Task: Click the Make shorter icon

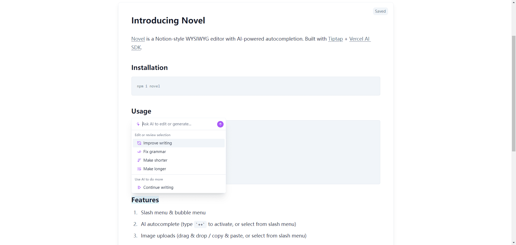Action: click(139, 160)
